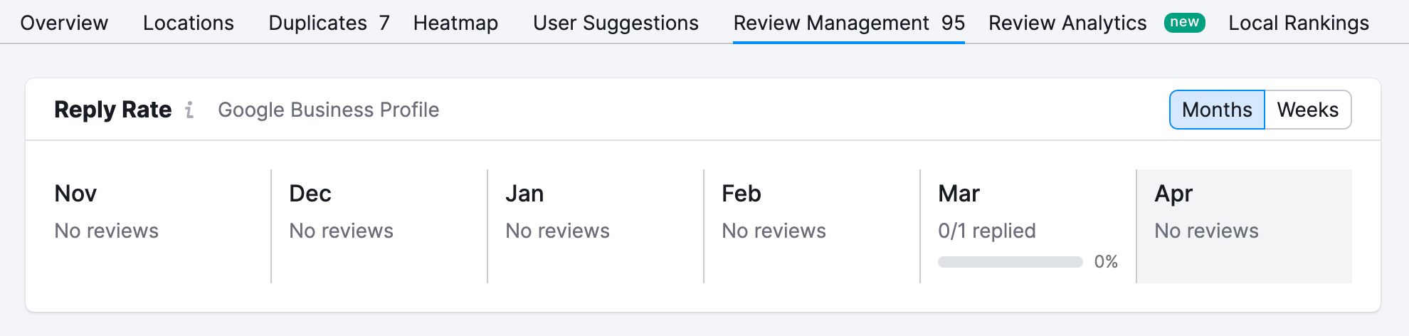
Task: Select the highlighted Apr month cell
Action: click(1245, 226)
